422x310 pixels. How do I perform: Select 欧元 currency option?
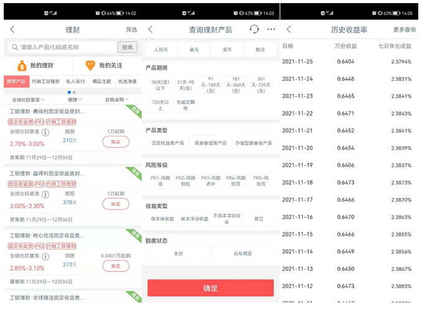(x=260, y=50)
